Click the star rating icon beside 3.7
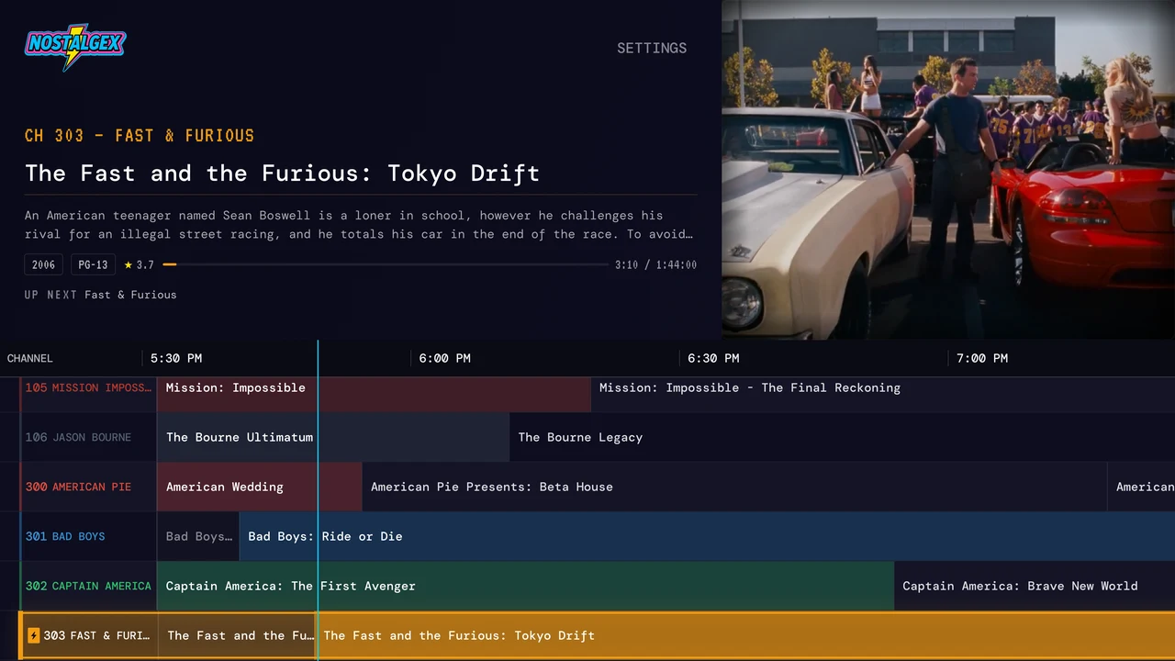 pos(129,265)
